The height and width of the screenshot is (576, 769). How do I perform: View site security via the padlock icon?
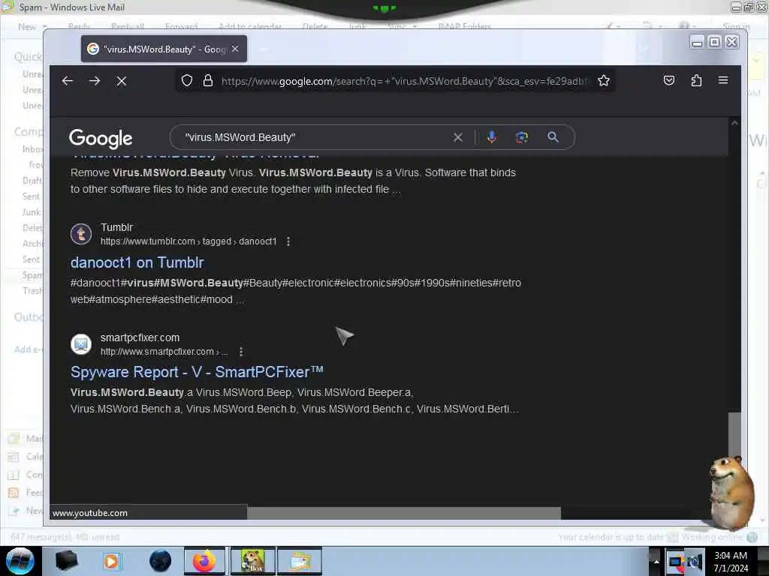click(208, 81)
